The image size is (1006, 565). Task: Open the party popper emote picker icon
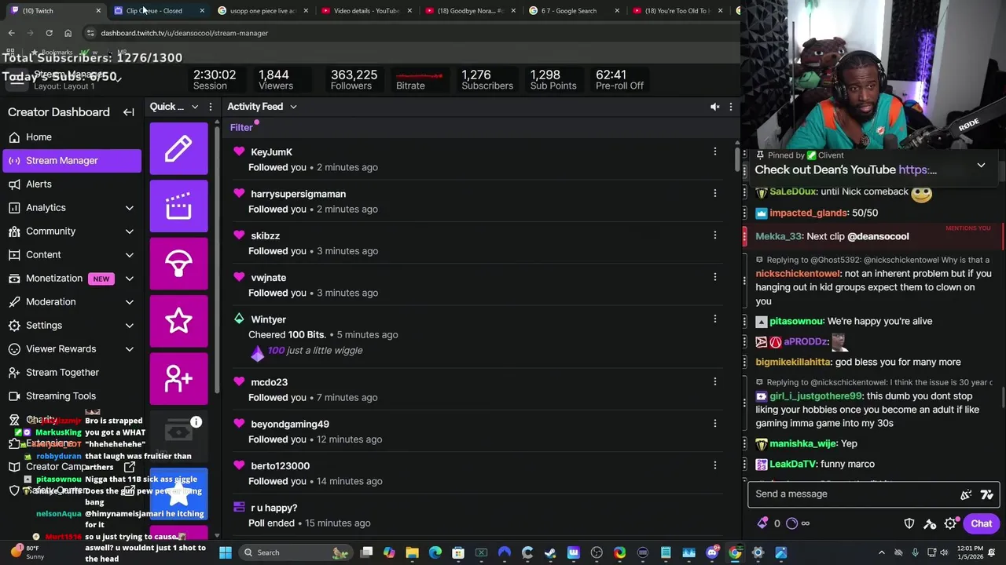pos(966,494)
